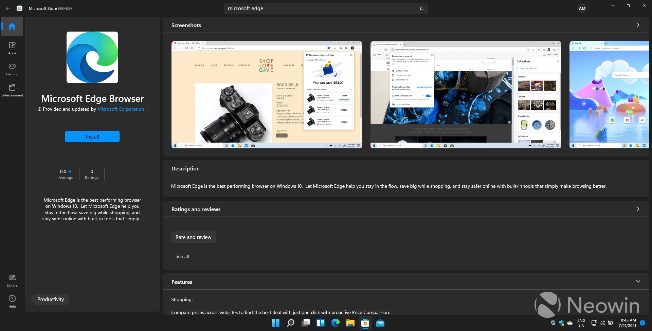Open all Ratings and reviews via chevron

638,209
